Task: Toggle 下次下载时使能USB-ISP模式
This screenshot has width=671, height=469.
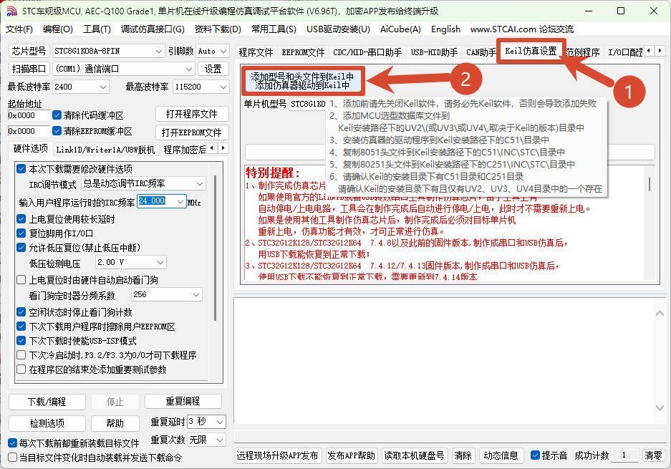Action: pyautogui.click(x=21, y=341)
